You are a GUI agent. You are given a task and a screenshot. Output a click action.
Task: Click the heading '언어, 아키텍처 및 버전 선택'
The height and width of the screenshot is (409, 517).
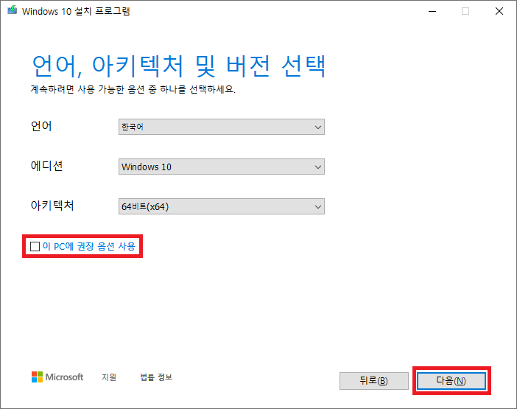(x=179, y=66)
